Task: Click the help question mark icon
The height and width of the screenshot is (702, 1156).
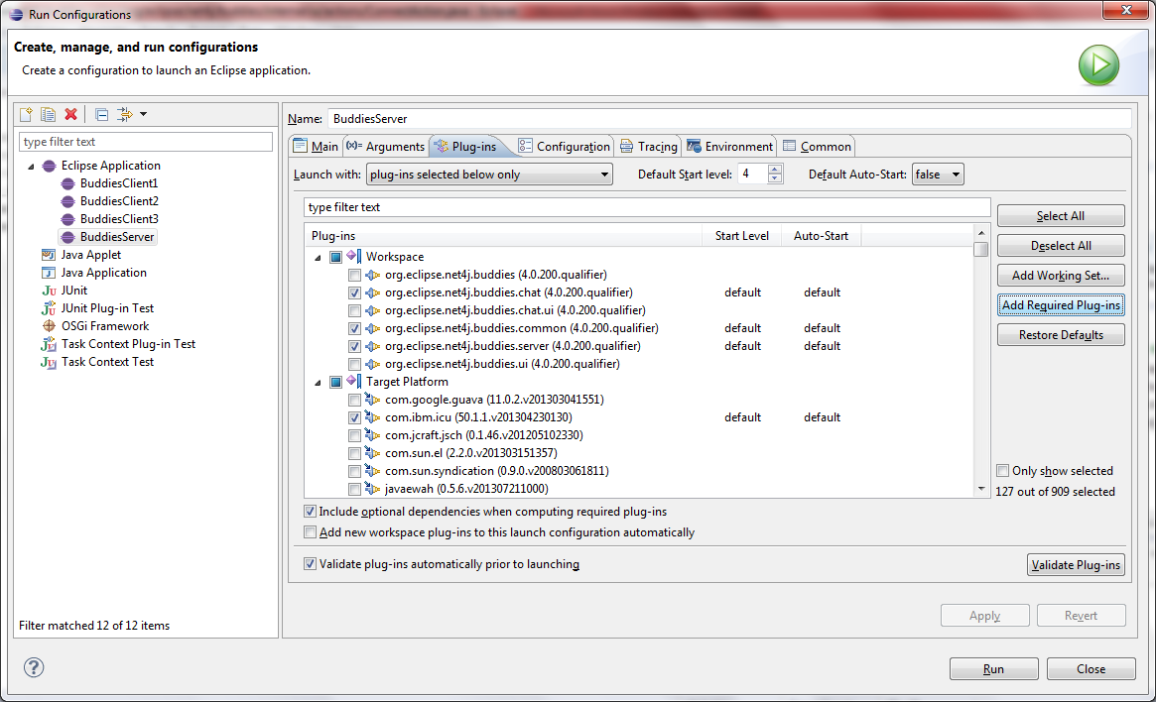Action: tap(34, 667)
